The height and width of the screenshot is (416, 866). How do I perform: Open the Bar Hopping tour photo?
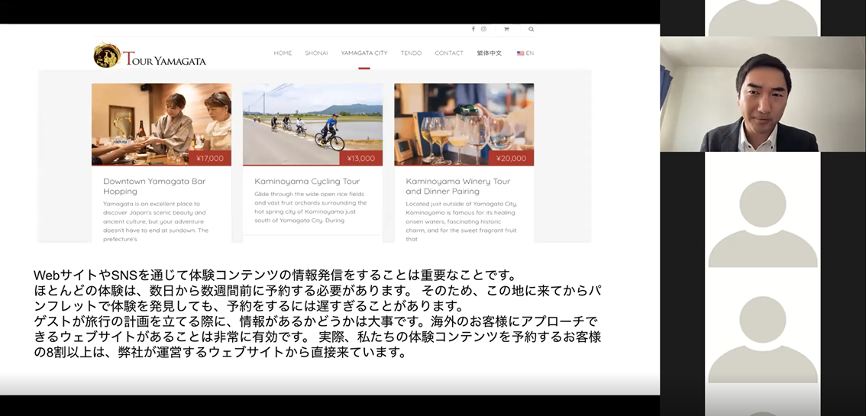161,124
